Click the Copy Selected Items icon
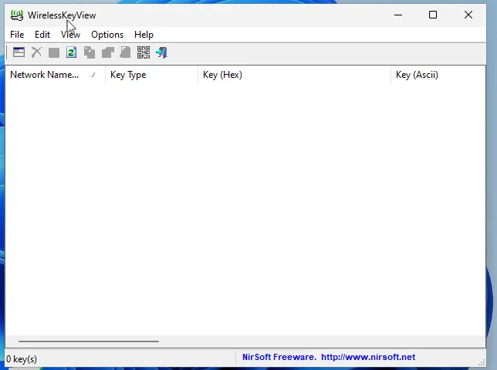The width and height of the screenshot is (497, 370). [90, 52]
